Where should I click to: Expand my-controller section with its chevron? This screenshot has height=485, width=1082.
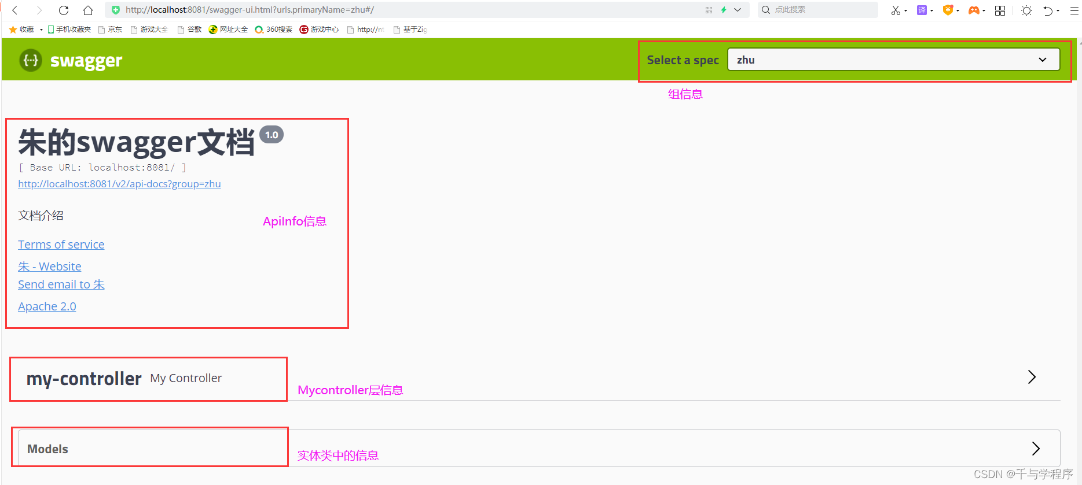click(1032, 377)
